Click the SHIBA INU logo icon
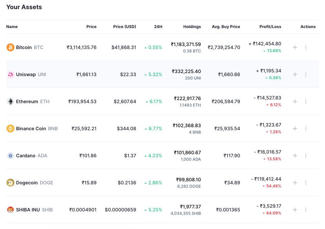325x229 pixels. coord(10,210)
